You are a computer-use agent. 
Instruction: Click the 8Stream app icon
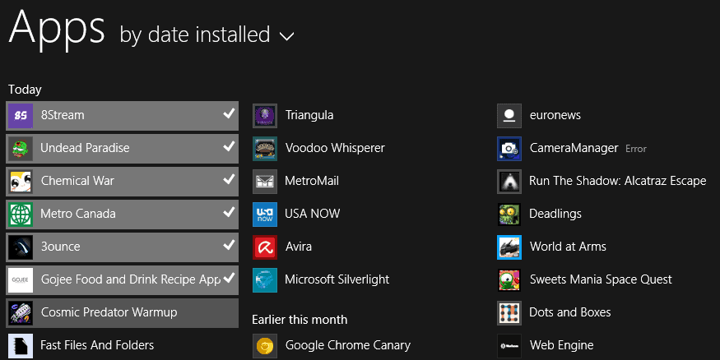pos(21,116)
